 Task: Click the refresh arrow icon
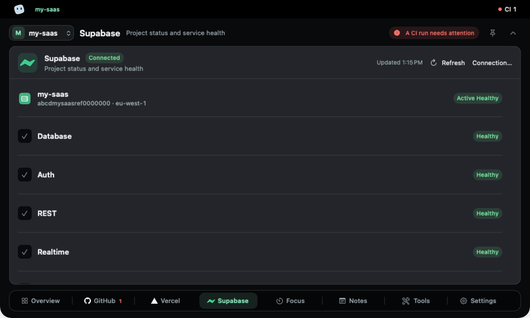pyautogui.click(x=434, y=63)
